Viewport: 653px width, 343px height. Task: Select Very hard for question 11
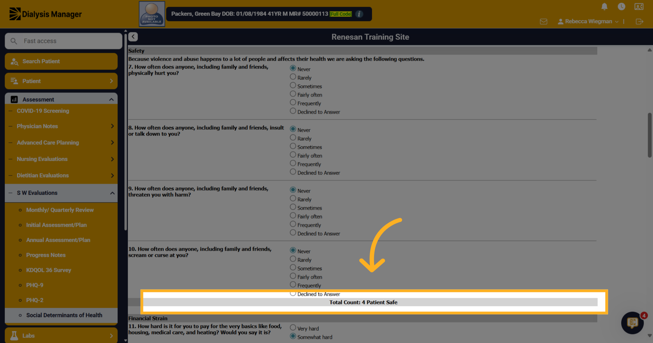pyautogui.click(x=293, y=328)
